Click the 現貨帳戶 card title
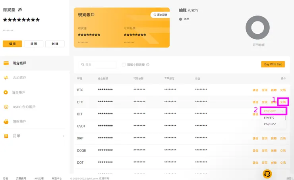The width and height of the screenshot is (294, 180). (86, 15)
